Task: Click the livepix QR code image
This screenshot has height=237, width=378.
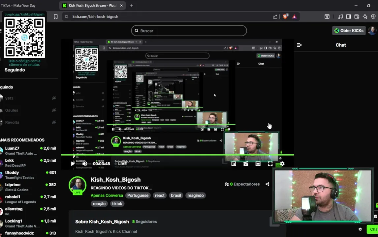Action: click(24, 37)
